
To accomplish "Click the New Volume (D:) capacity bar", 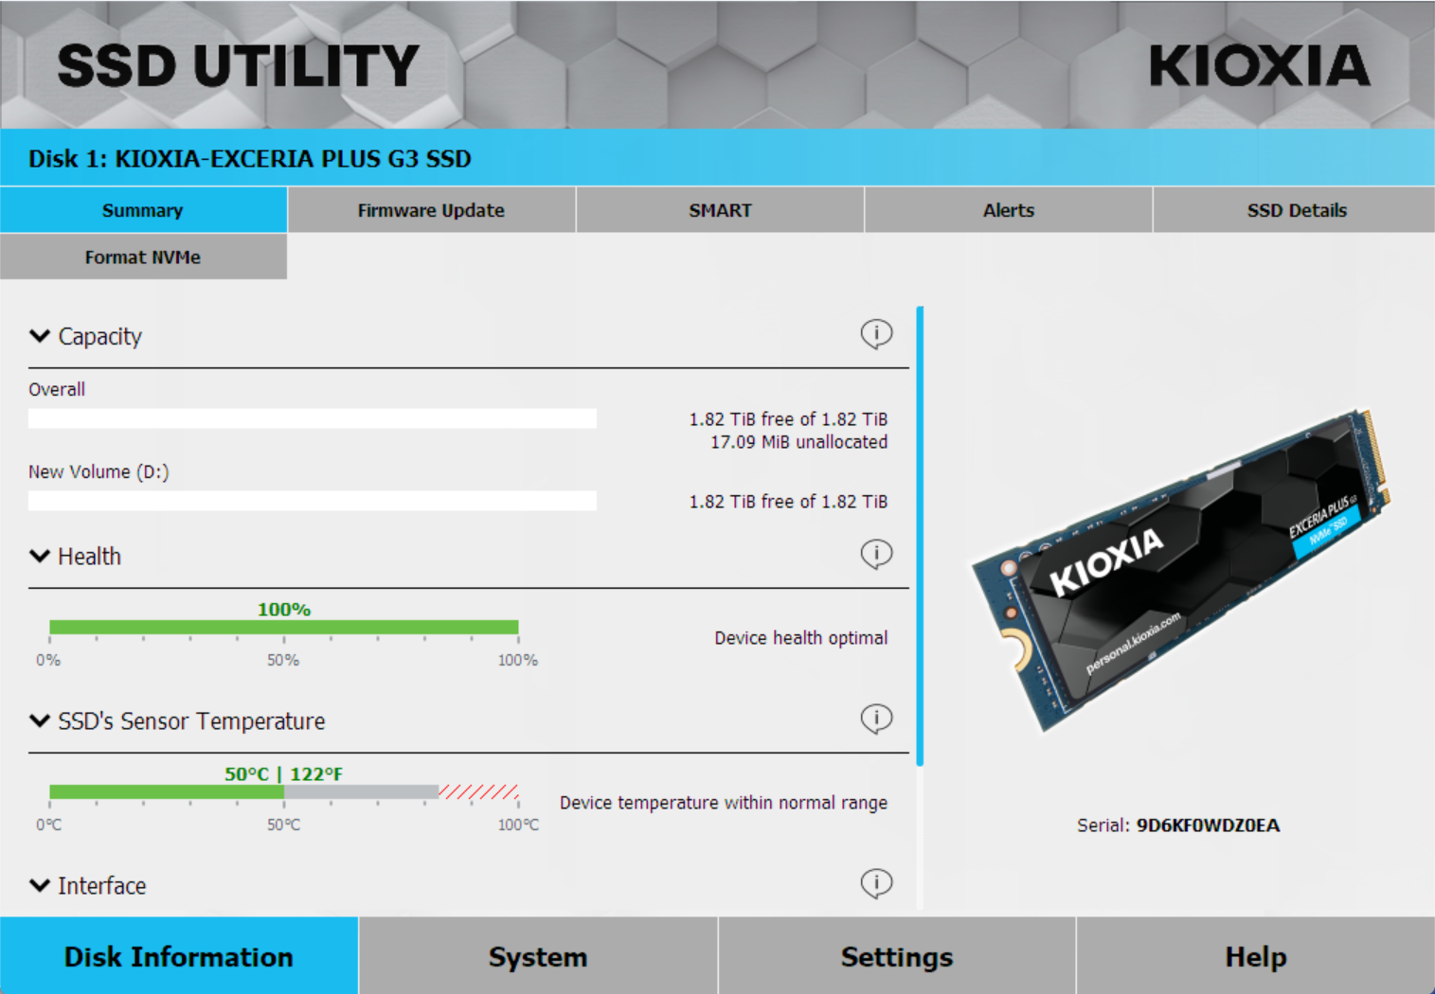I will tap(313, 501).
